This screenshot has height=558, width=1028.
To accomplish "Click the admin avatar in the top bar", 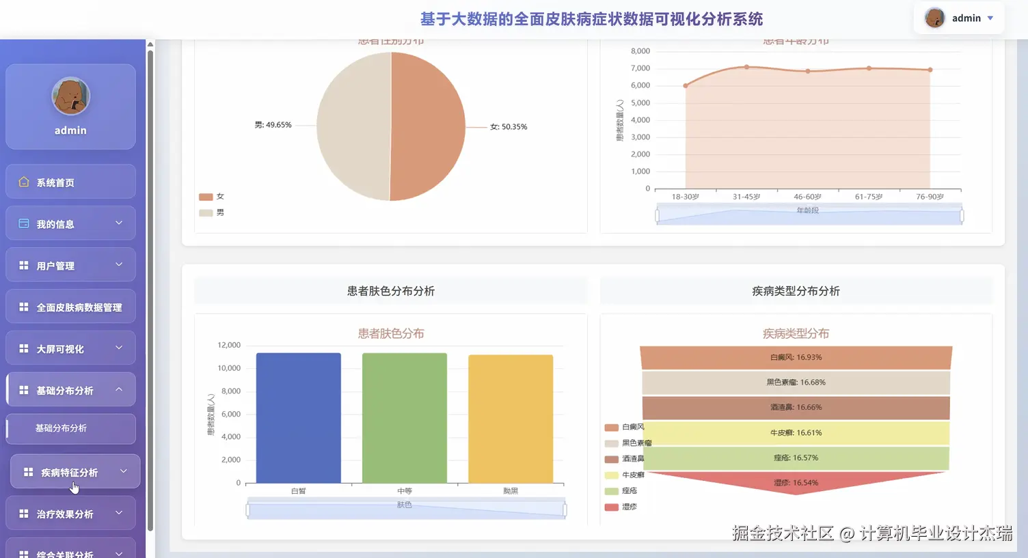I will click(x=934, y=18).
